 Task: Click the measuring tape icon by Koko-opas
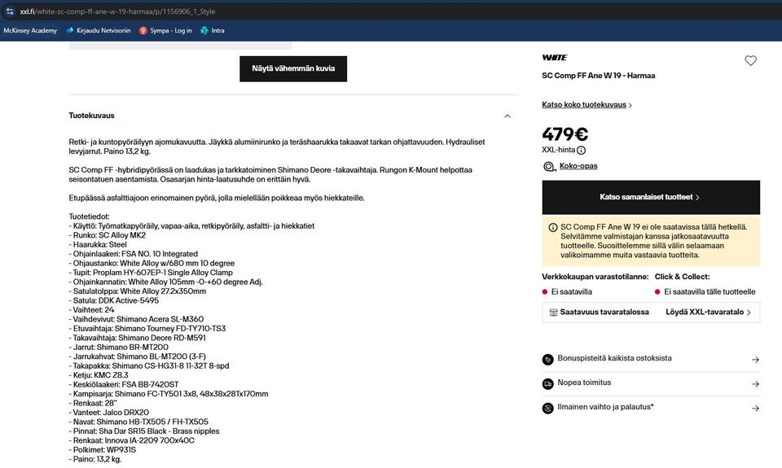[x=548, y=167]
